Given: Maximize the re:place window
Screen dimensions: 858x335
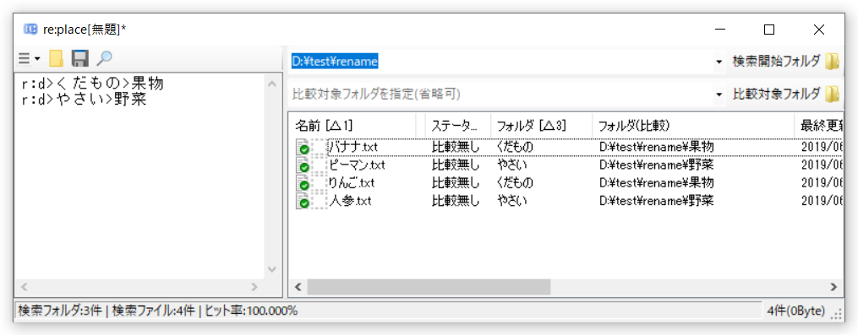Looking at the screenshot, I should coord(768,30).
